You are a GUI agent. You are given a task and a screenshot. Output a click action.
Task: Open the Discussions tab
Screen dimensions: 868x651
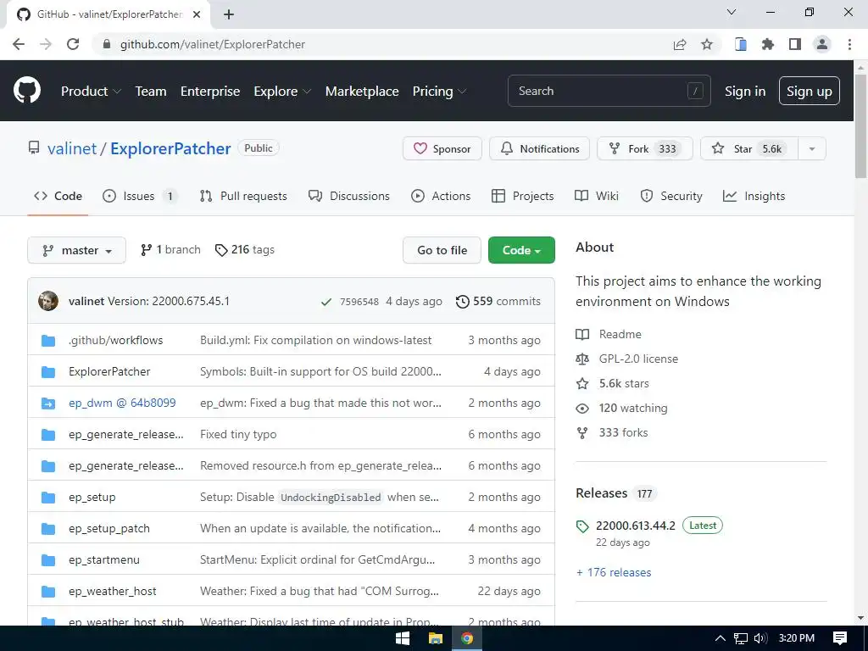[349, 196]
